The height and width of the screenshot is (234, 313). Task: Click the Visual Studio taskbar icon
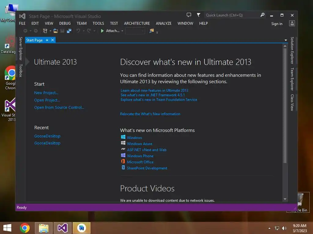[x=62, y=228]
